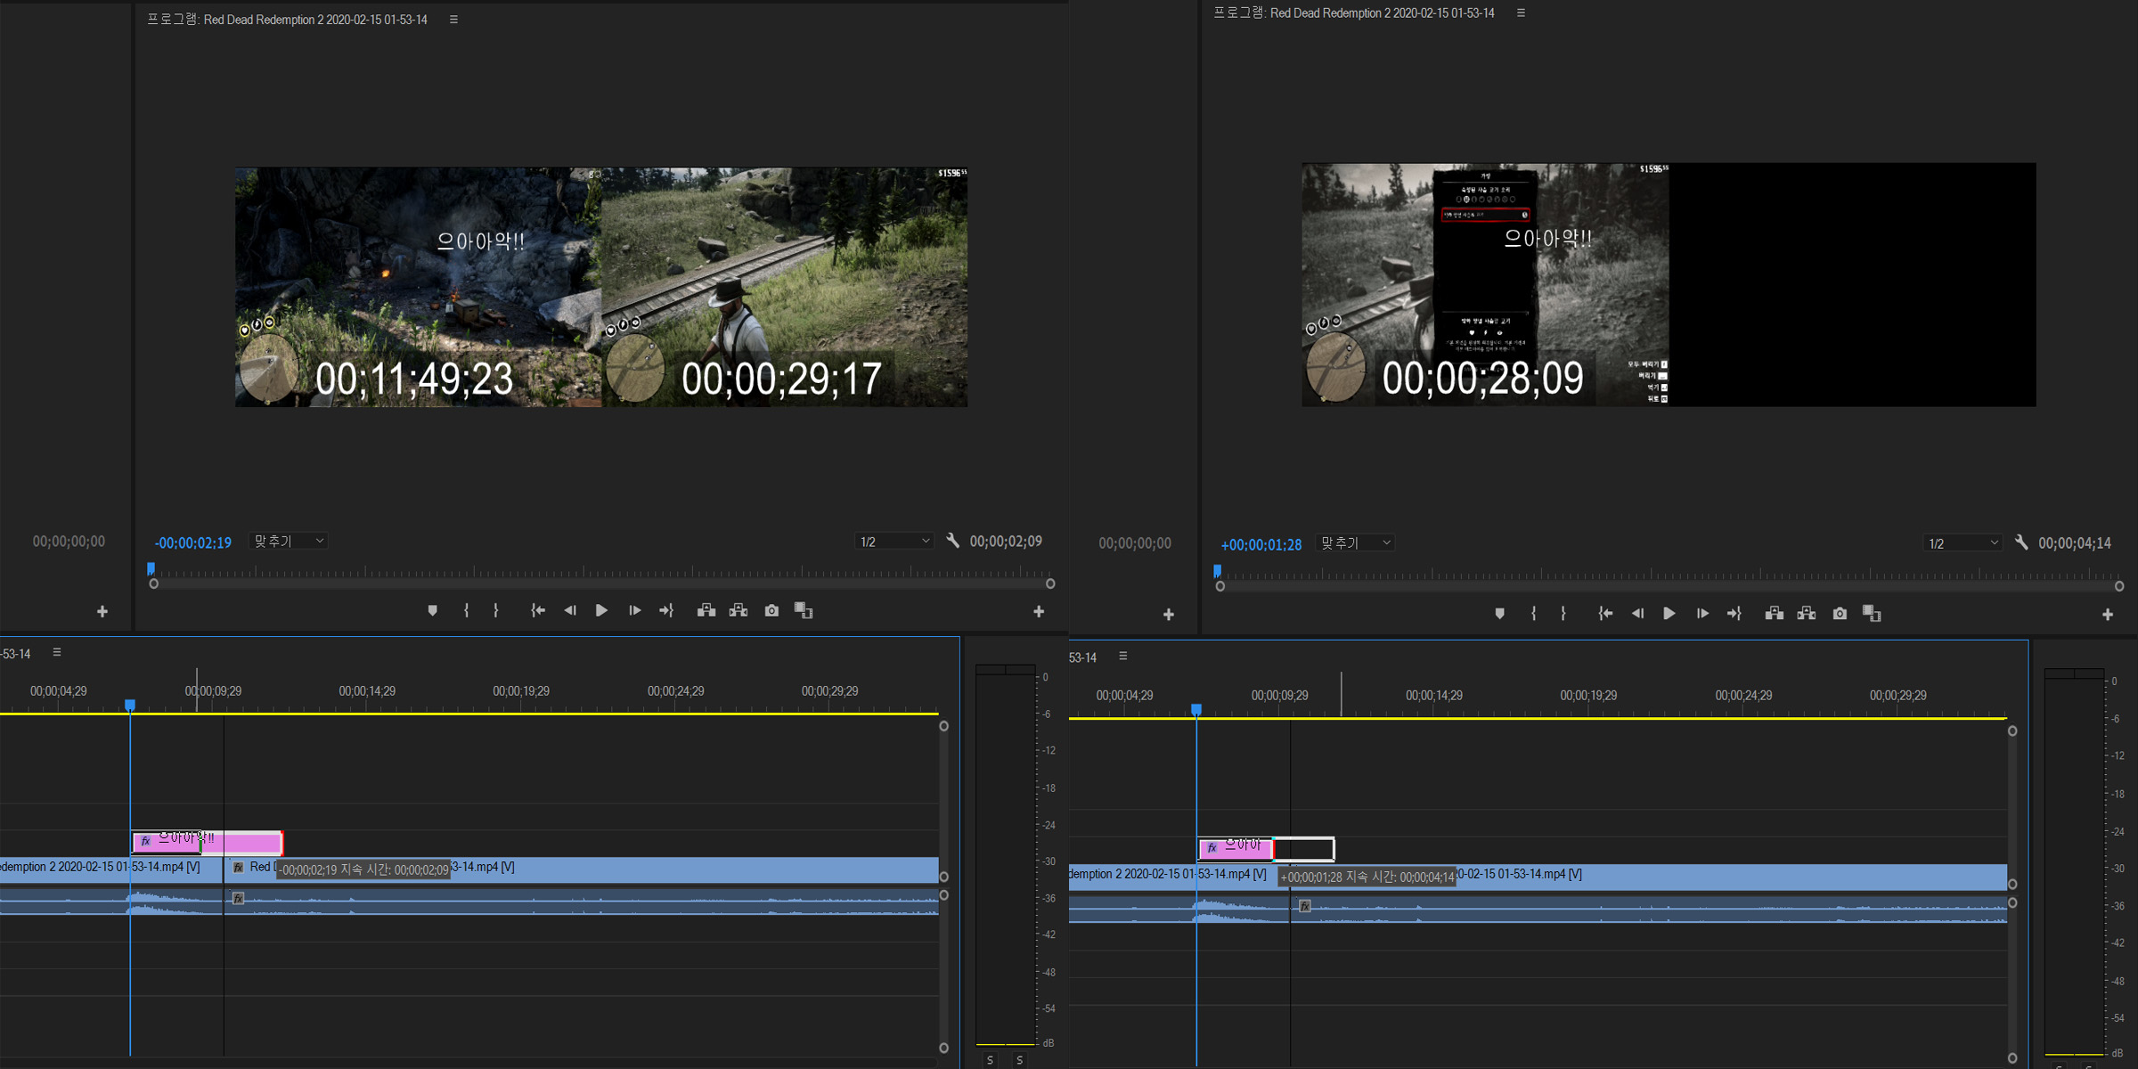Viewport: 2138px width, 1069px height.
Task: Step forward one frame in right monitor
Action: 1701,614
